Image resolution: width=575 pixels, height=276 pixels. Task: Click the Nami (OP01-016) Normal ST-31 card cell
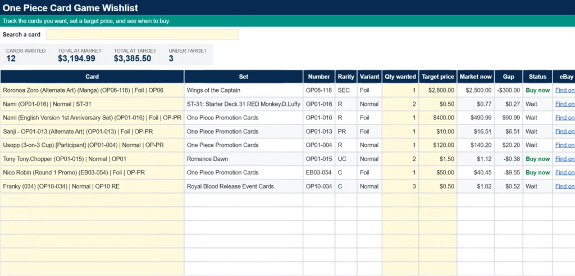click(92, 104)
